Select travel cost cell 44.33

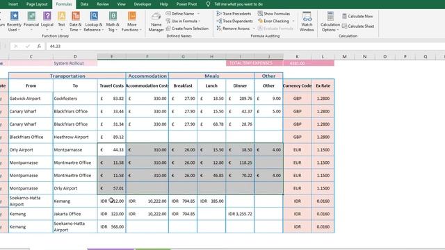point(111,150)
